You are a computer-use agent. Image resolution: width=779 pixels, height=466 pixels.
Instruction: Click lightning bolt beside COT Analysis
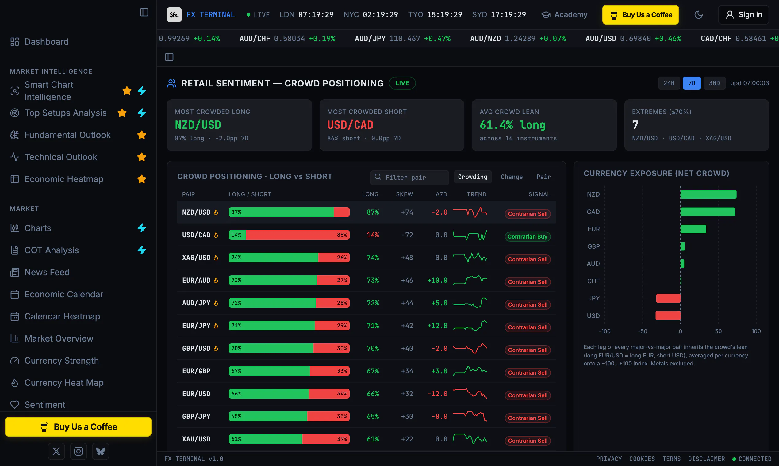click(142, 250)
